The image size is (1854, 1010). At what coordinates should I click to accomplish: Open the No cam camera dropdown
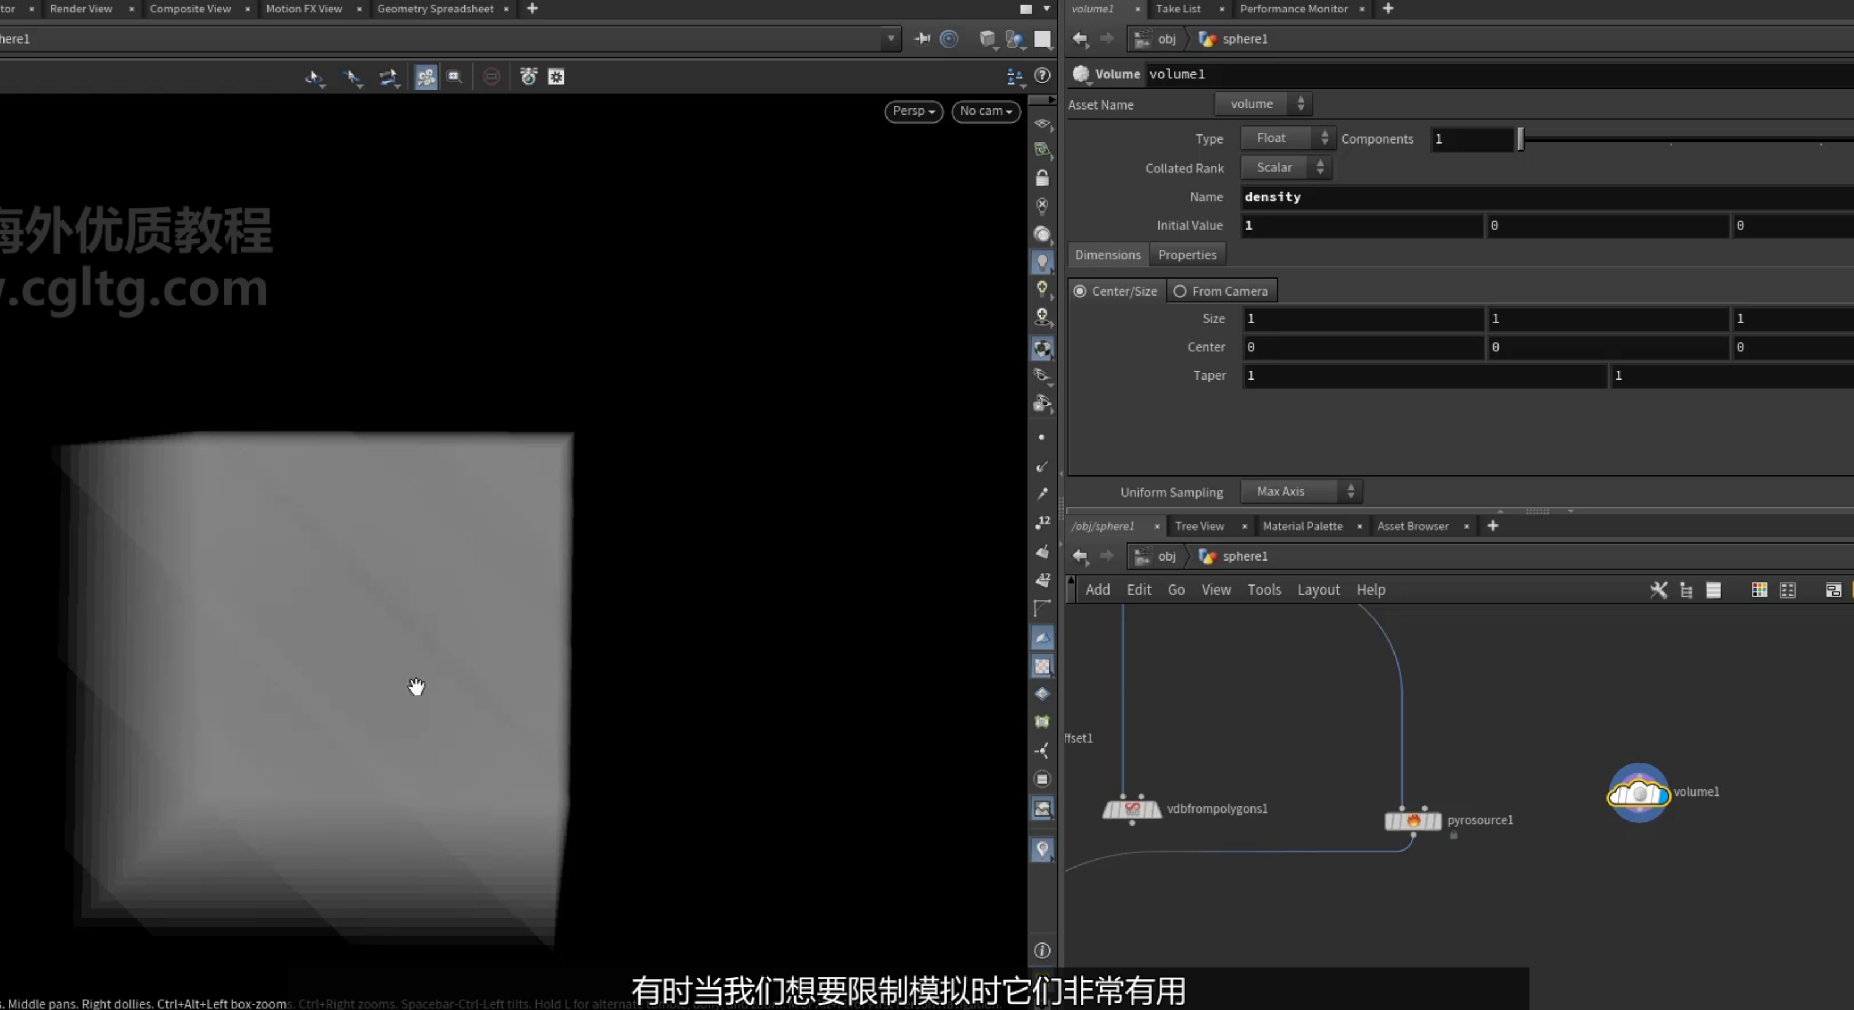[985, 111]
